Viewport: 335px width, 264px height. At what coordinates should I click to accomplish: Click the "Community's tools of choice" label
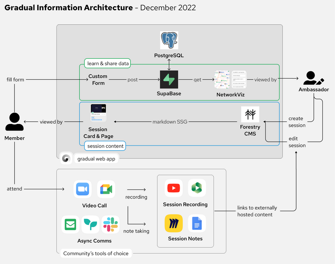(96, 253)
